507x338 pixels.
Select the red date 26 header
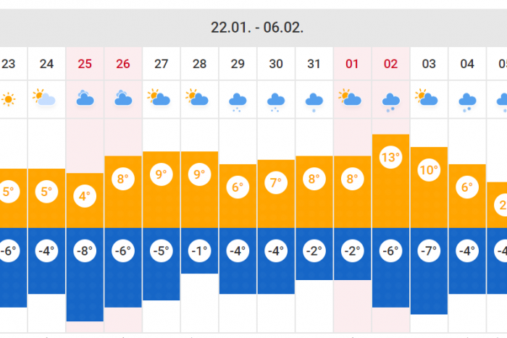point(123,64)
